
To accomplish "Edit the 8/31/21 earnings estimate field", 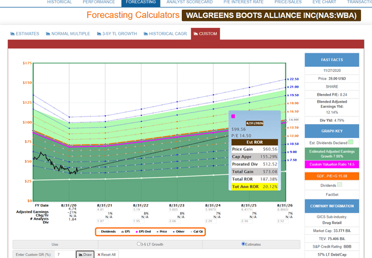I will coord(102,209).
